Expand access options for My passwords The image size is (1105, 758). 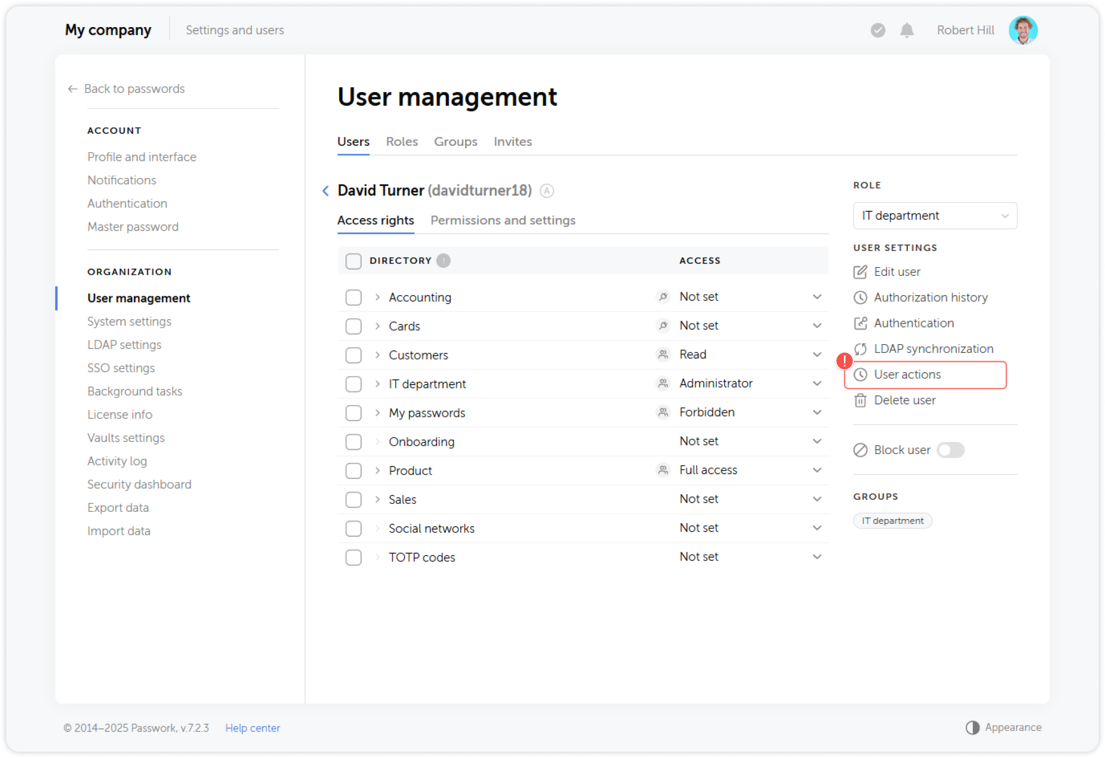tap(817, 412)
